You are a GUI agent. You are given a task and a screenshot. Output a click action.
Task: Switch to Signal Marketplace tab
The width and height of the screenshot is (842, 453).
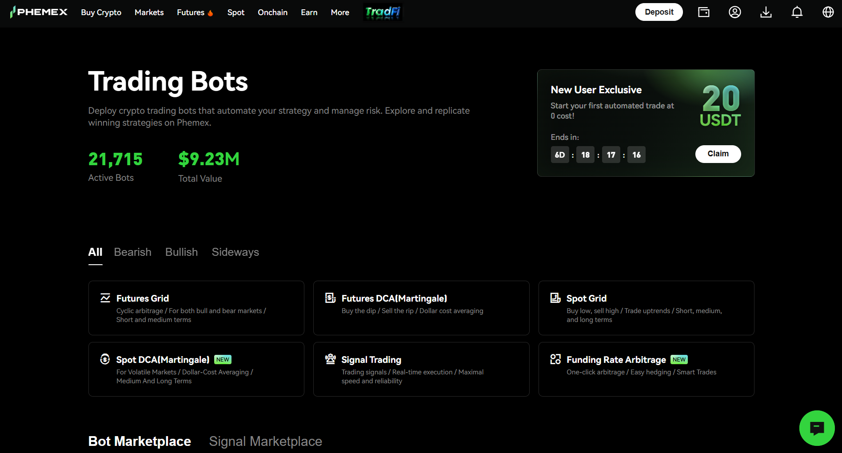(x=266, y=441)
